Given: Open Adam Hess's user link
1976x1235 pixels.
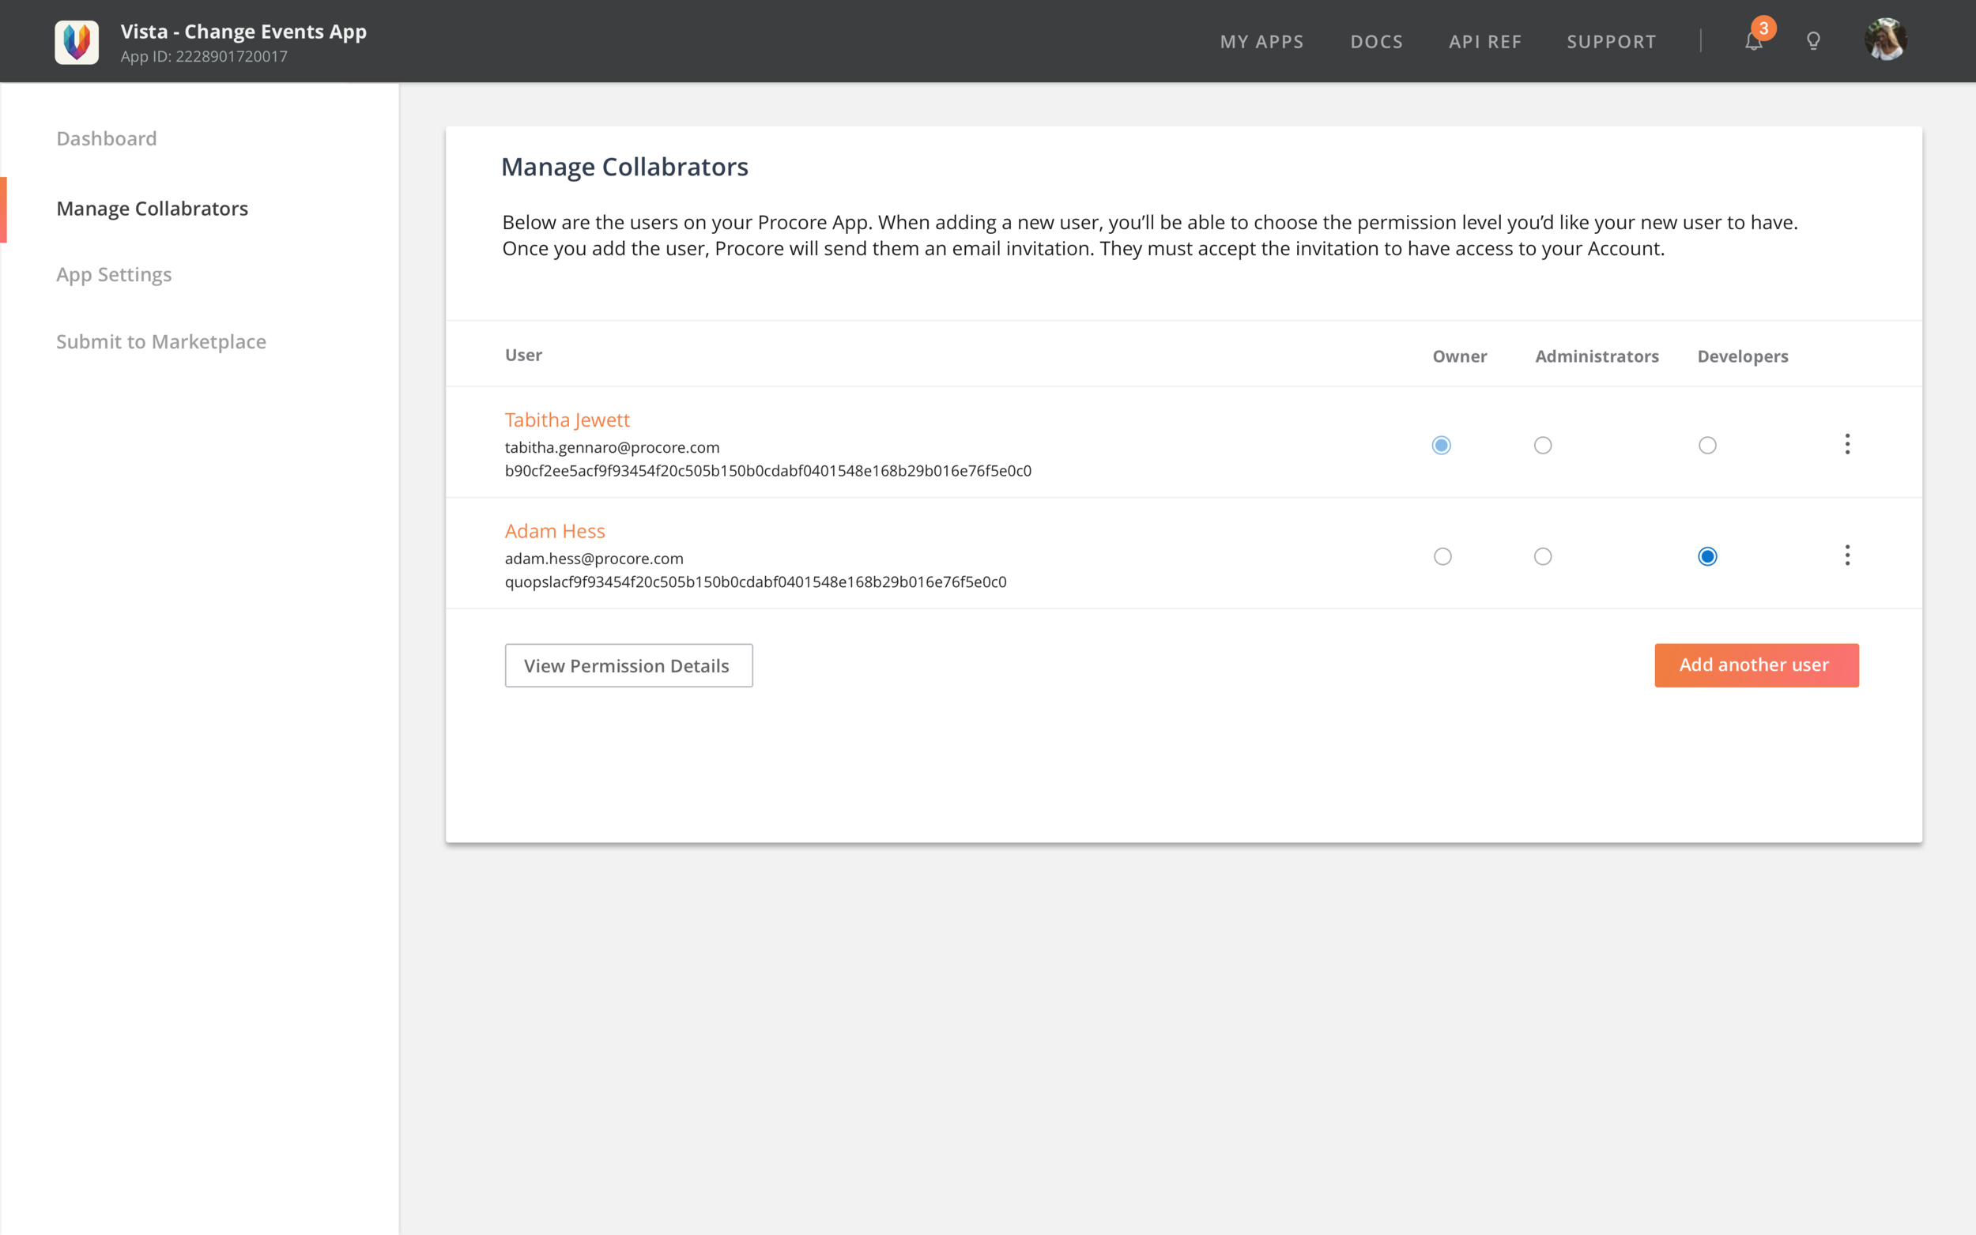Looking at the screenshot, I should pos(555,531).
